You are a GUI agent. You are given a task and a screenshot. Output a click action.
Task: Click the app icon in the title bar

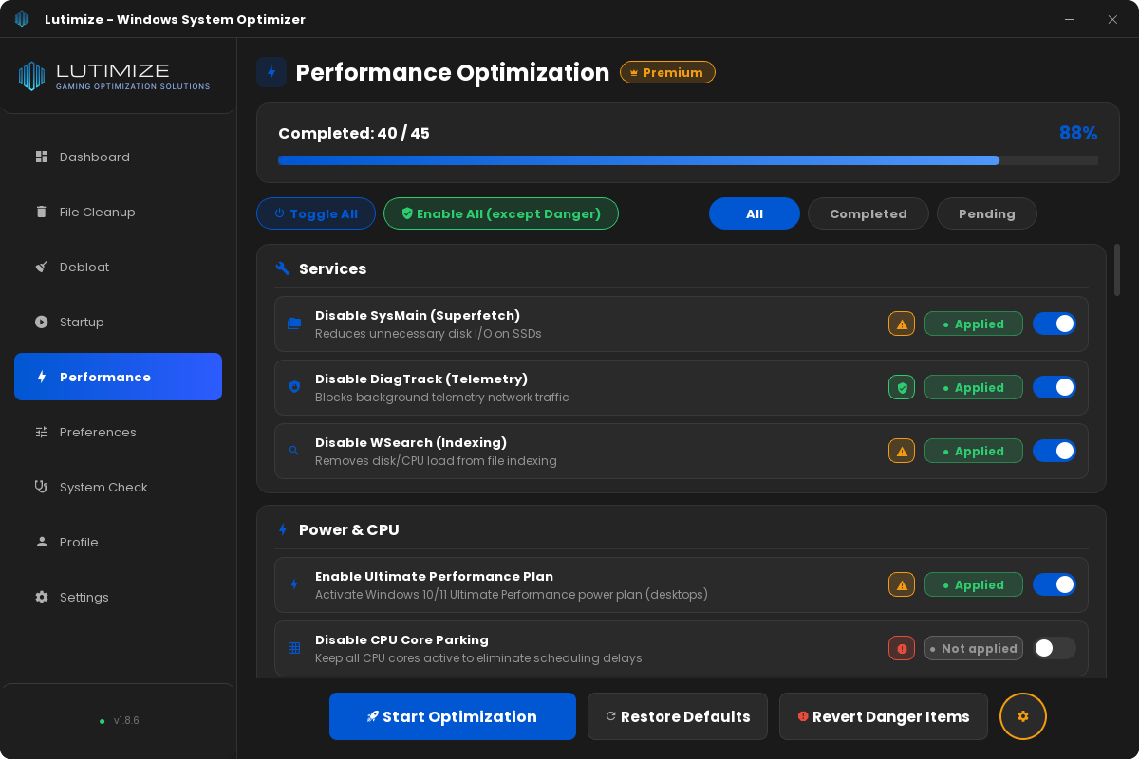[x=22, y=19]
